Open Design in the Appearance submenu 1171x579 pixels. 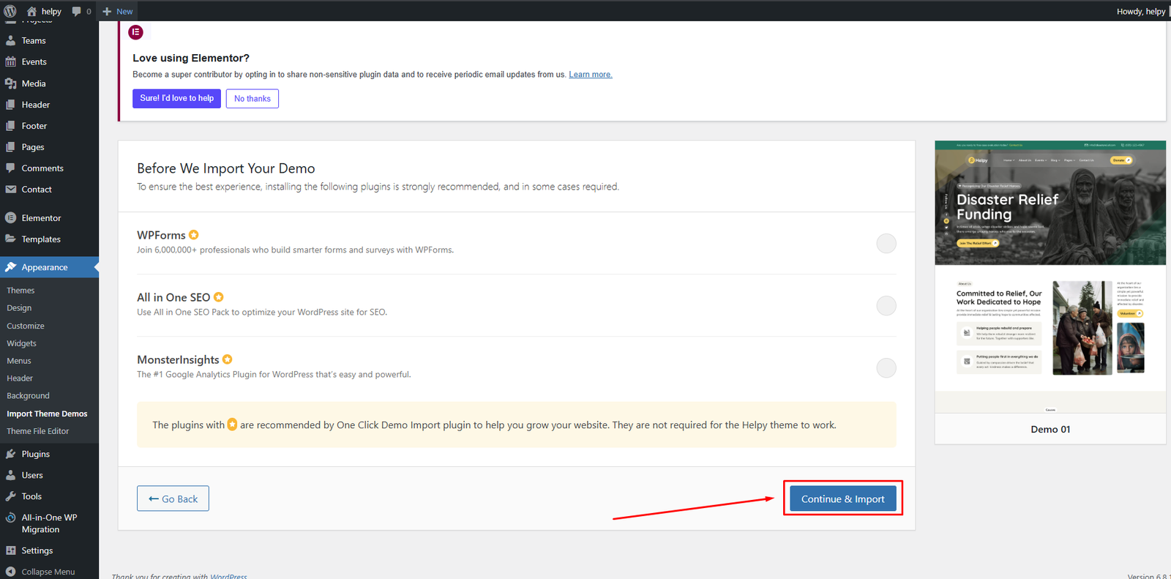(x=19, y=308)
